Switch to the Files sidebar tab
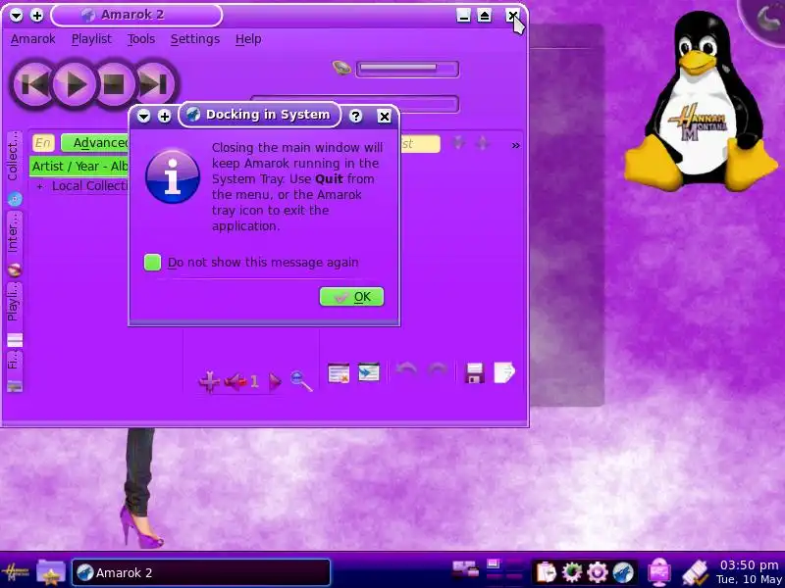This screenshot has height=588, width=785. click(14, 370)
